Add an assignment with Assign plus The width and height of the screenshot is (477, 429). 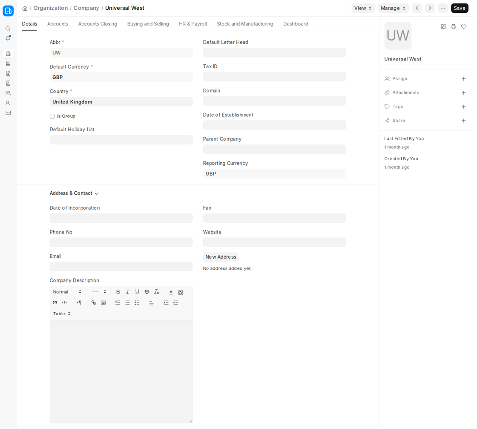coord(464,79)
